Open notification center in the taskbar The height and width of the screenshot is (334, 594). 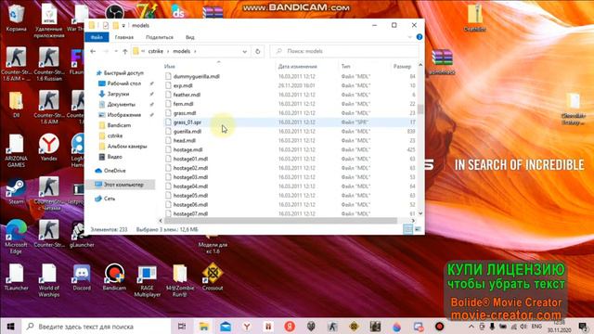pyautogui.click(x=583, y=327)
